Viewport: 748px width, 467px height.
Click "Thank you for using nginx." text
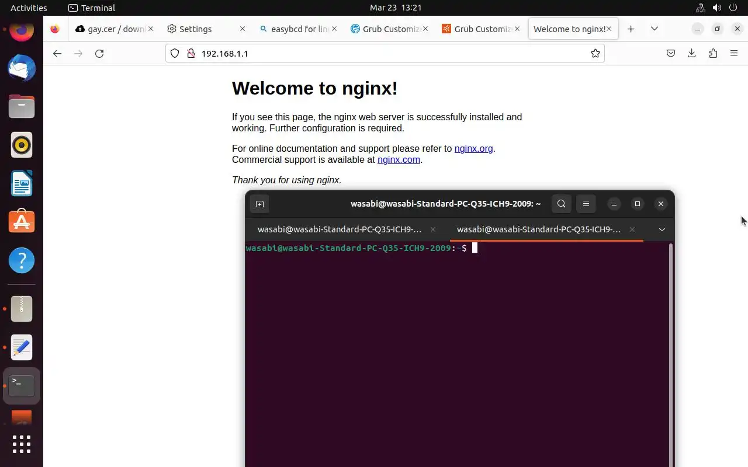(286, 180)
